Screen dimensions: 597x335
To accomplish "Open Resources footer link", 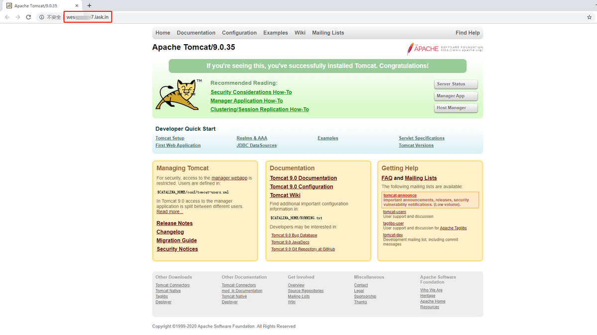I will click(429, 307).
